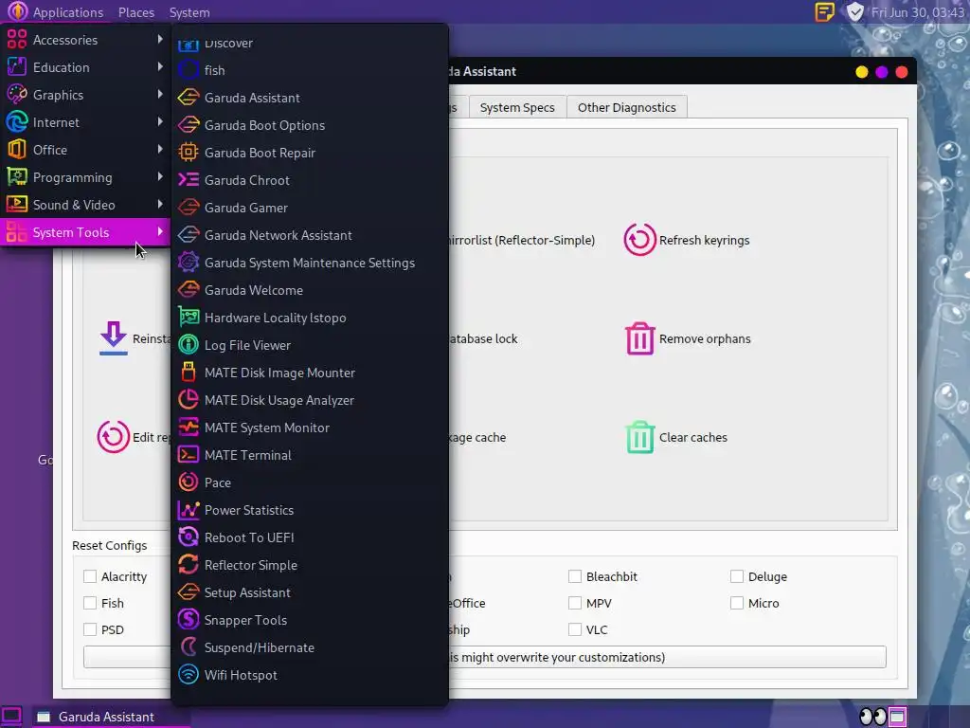Click the Remove orphans label

coord(705,338)
